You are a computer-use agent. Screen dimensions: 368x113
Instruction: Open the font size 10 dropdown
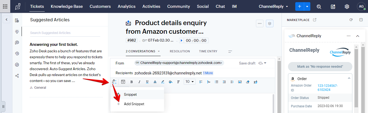tap(190, 82)
